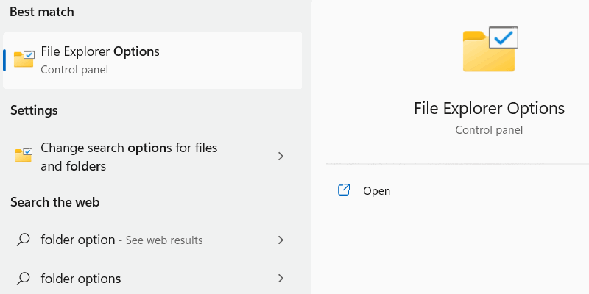Click the small File Explorer Options folder icon
The image size is (589, 294).
click(24, 60)
